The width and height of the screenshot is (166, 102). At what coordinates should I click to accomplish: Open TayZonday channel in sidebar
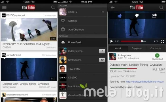tap(82, 69)
